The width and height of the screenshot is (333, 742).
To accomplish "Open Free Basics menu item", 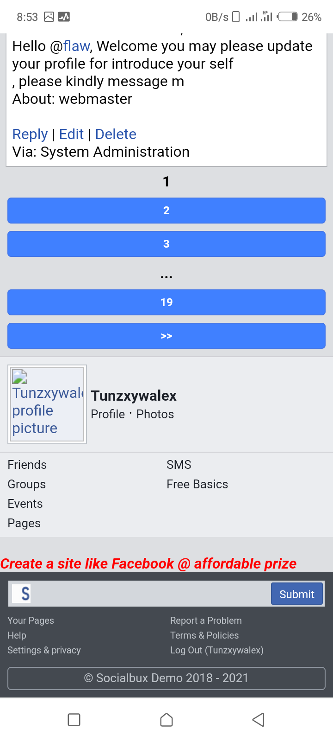I will pos(197,484).
